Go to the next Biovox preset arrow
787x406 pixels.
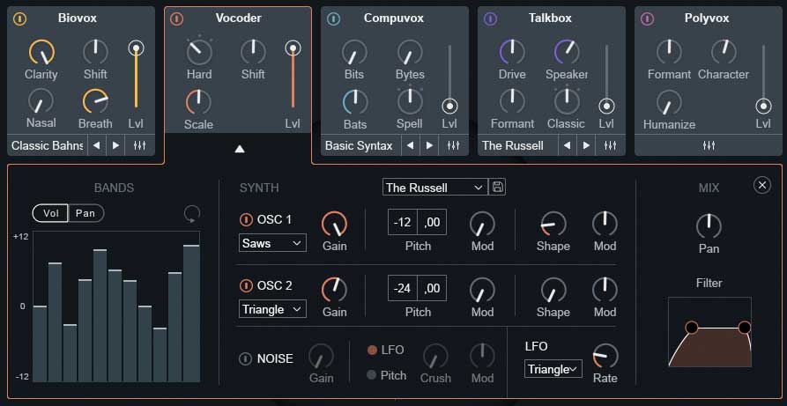(x=115, y=145)
